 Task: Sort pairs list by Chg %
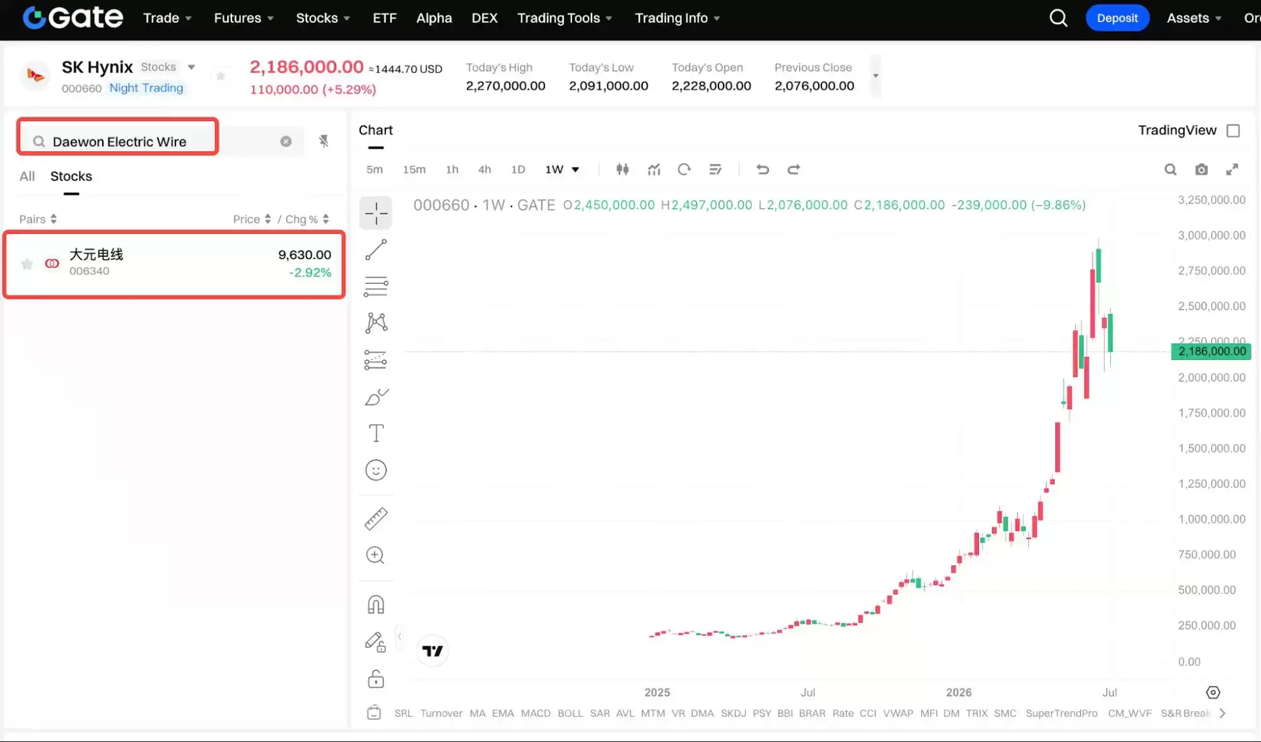pyautogui.click(x=307, y=219)
